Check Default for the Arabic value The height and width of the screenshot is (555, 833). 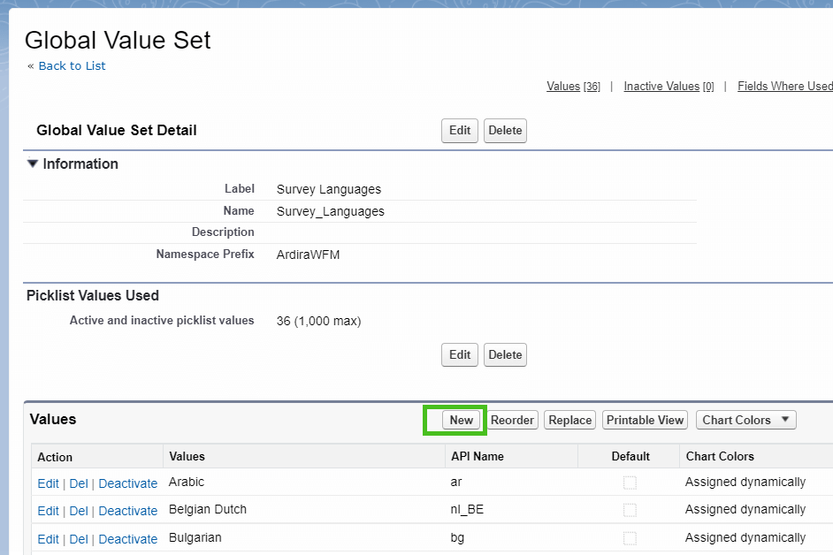630,483
